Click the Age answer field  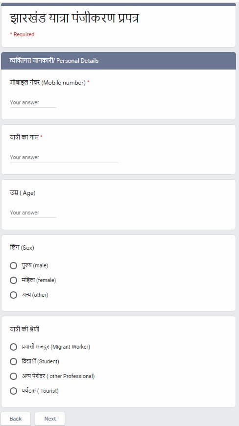(33, 213)
